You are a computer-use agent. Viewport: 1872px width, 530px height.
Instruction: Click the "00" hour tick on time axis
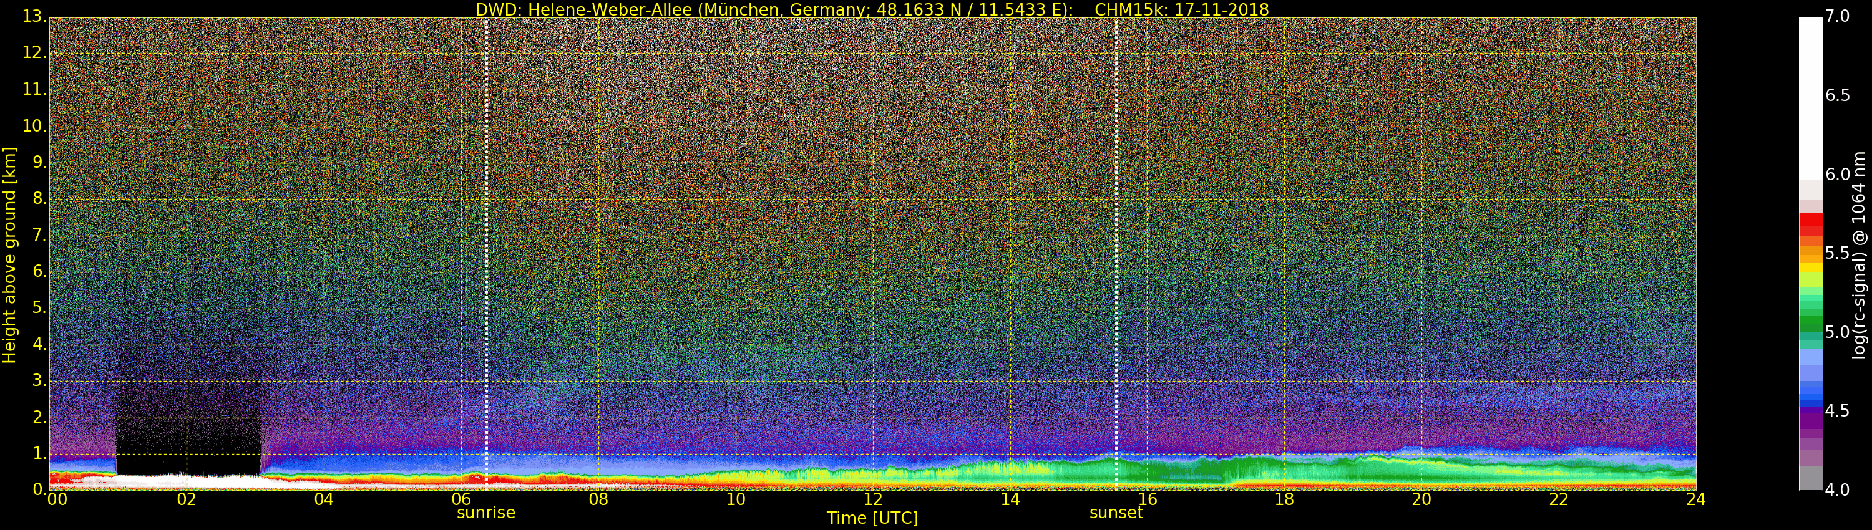click(x=57, y=499)
